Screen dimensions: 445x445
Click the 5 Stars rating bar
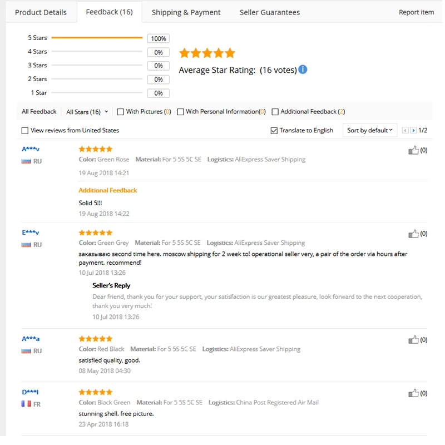point(97,37)
